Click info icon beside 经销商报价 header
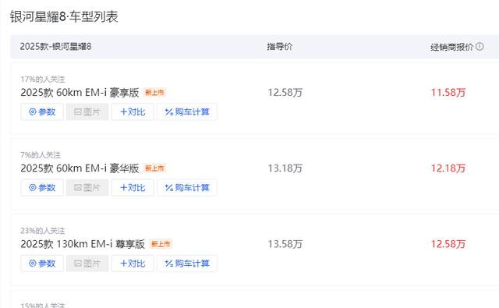The width and height of the screenshot is (499, 308). [x=480, y=47]
